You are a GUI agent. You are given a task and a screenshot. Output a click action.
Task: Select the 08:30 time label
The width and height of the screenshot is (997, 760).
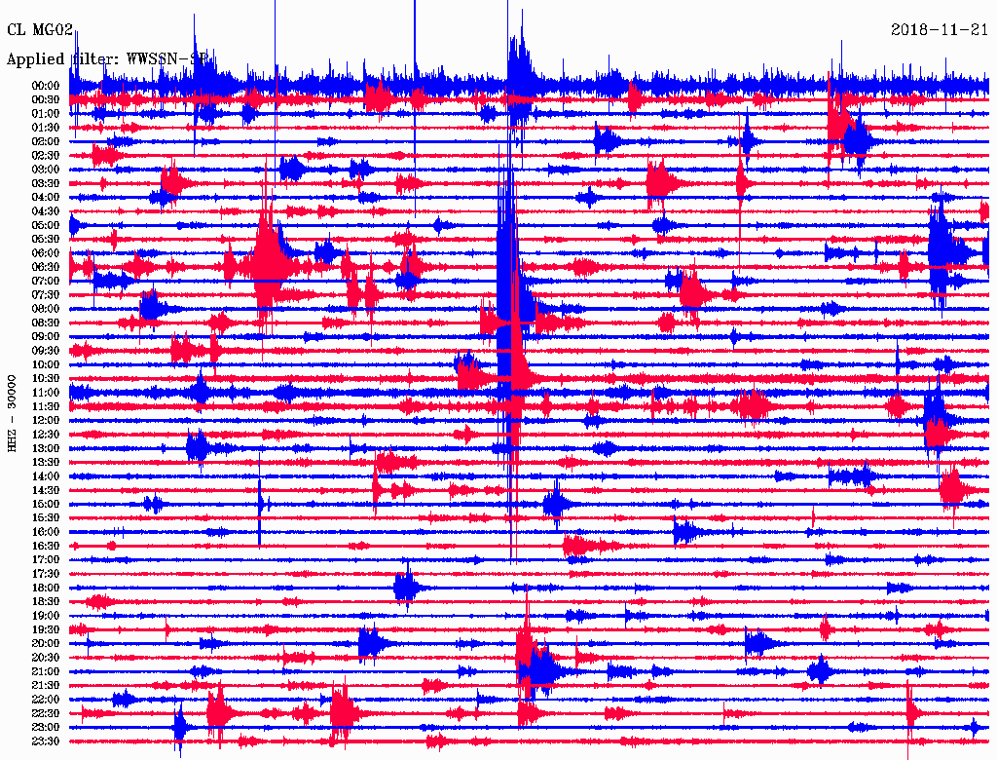46,323
